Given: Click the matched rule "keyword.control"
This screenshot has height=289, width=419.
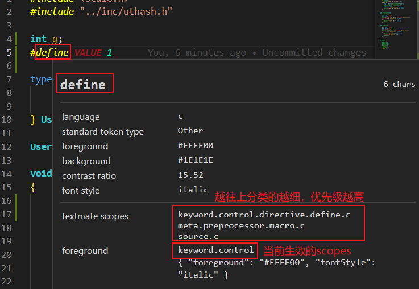Looking at the screenshot, I should [215, 250].
